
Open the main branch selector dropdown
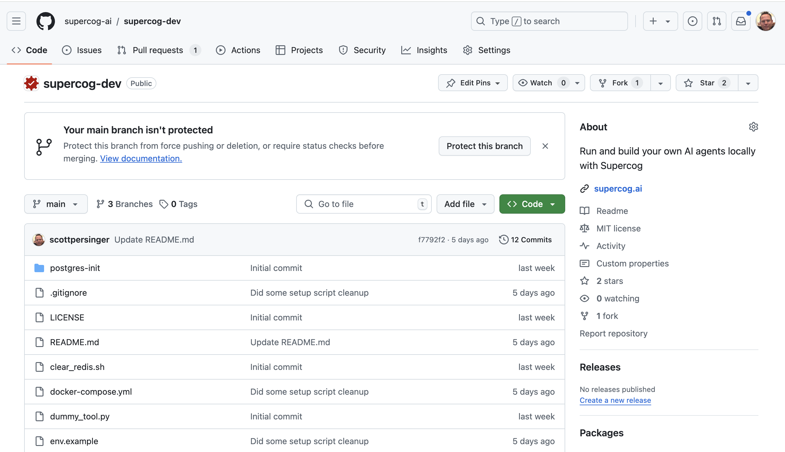click(56, 204)
